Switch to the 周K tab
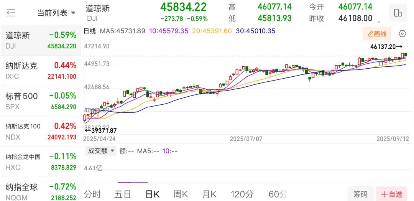The image size is (414, 201). (181, 194)
